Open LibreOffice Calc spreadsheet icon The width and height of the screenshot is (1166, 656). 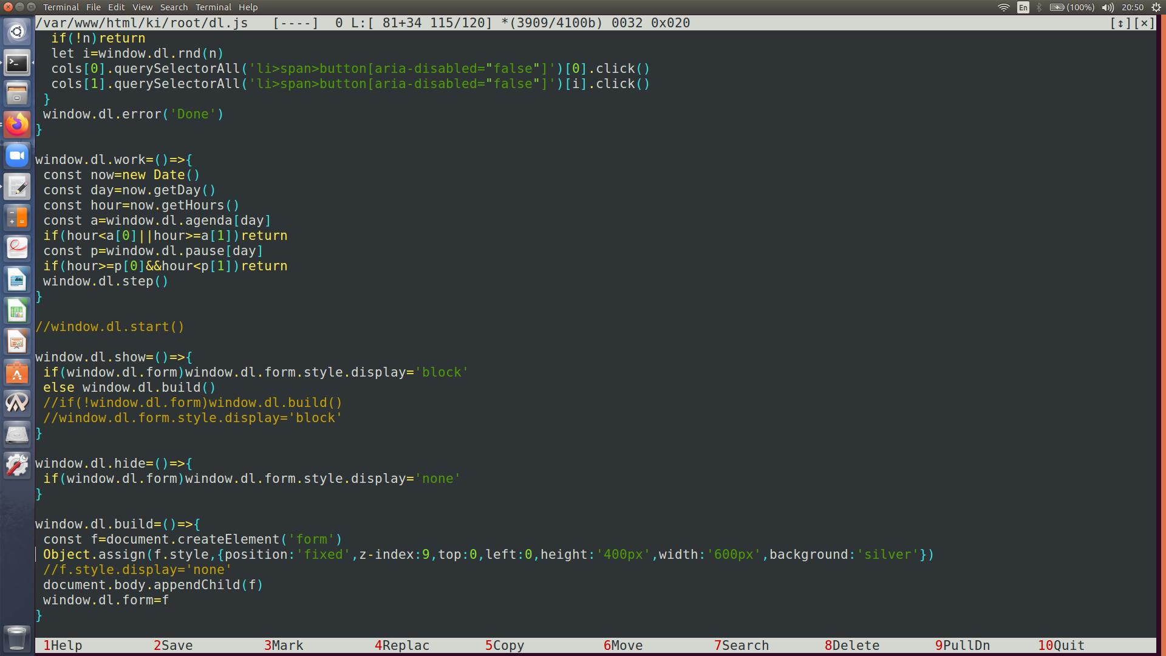click(x=17, y=311)
